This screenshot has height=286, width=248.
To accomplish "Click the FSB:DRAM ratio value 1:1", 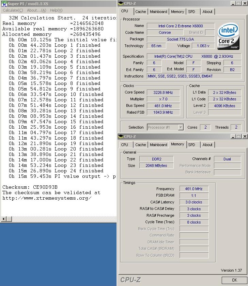I will (x=194, y=196).
